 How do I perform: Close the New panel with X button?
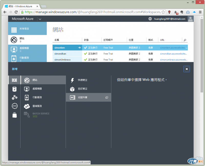(x=187, y=69)
